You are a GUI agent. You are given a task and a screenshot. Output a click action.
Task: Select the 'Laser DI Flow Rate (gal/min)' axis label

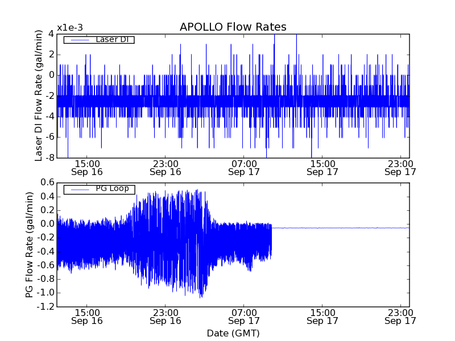coord(38,95)
